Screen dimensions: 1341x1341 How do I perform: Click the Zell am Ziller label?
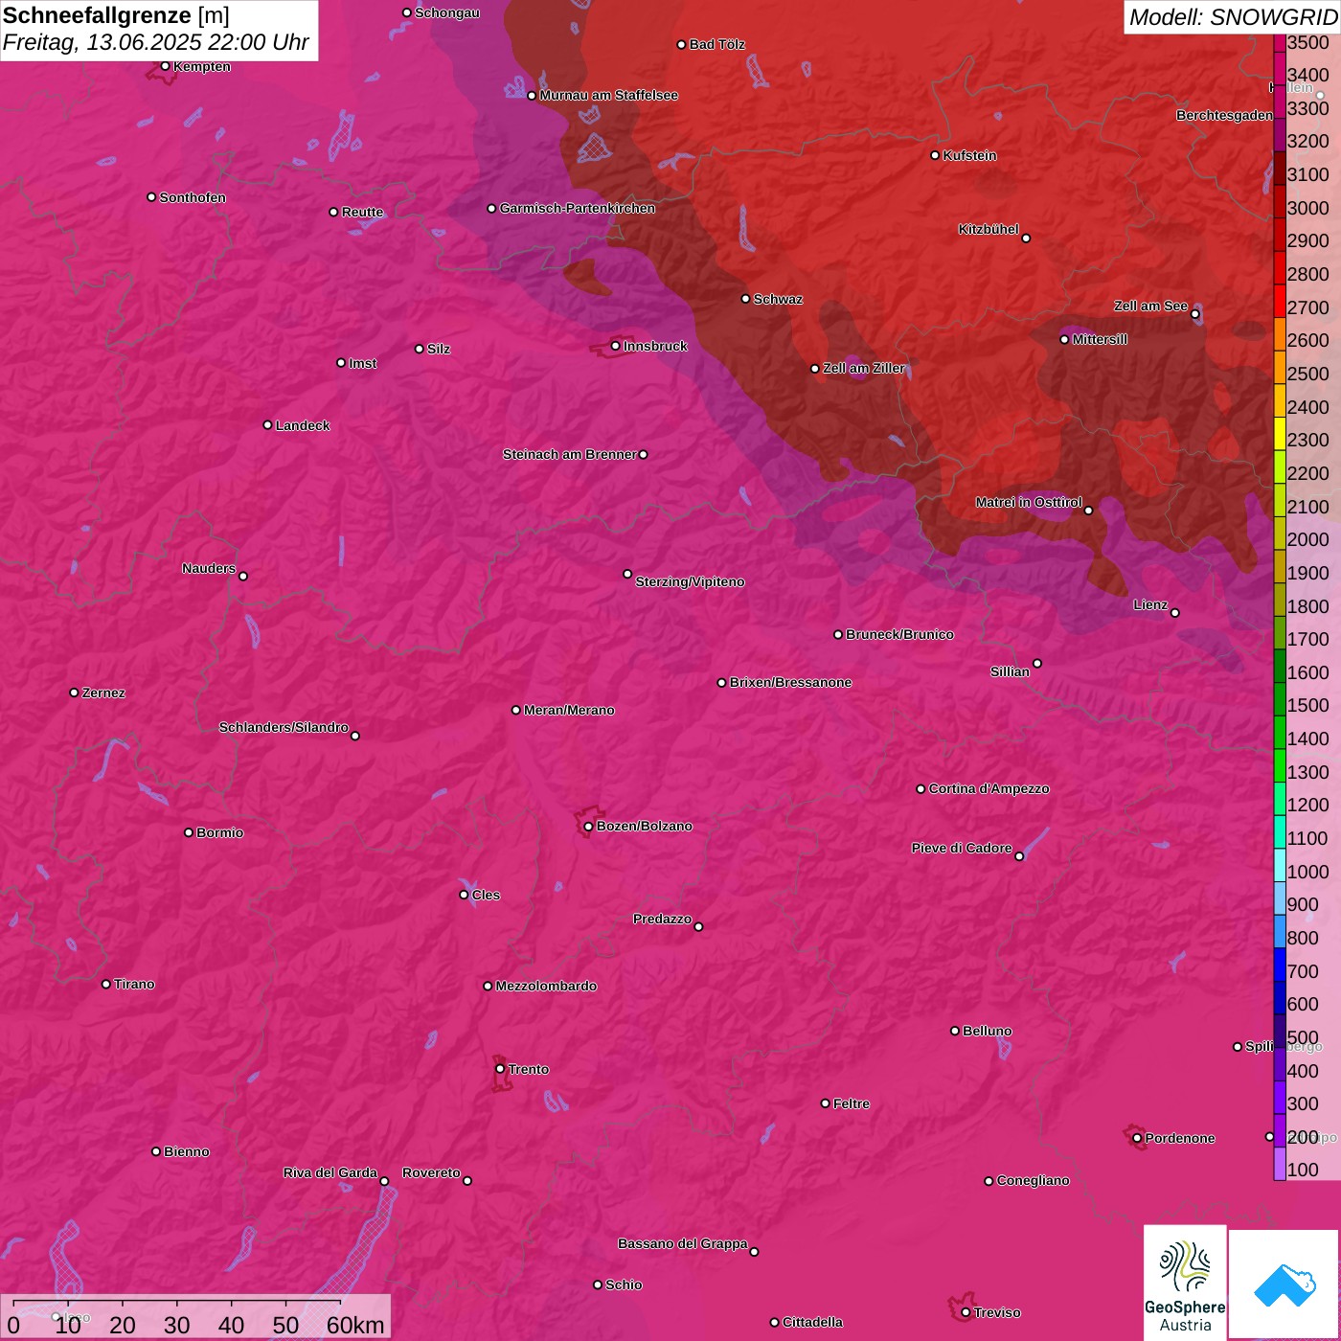click(864, 368)
